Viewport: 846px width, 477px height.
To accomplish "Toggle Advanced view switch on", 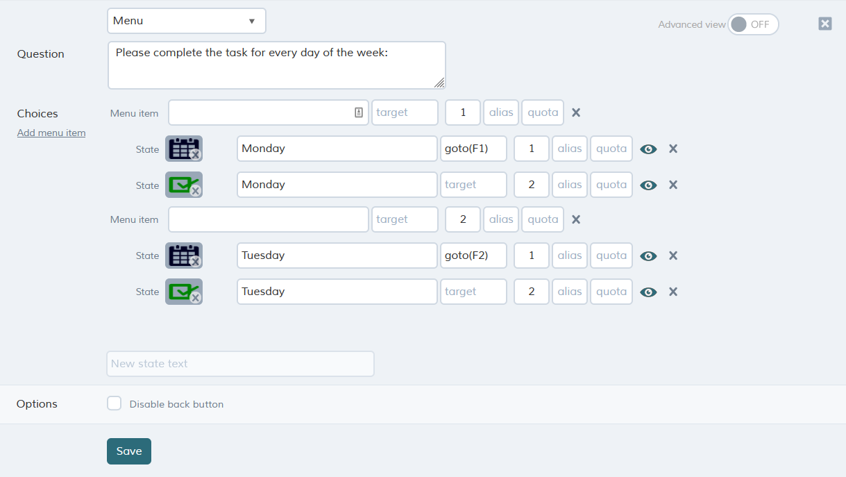I will point(753,24).
